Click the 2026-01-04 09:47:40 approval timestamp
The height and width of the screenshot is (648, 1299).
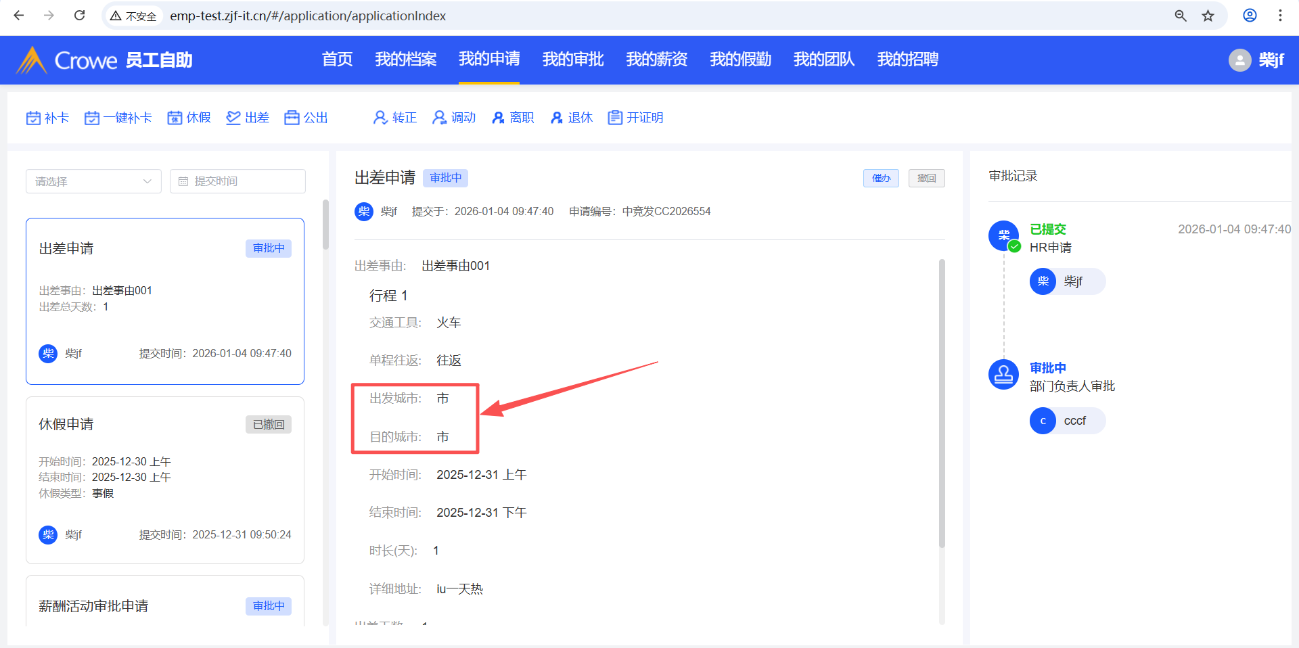(1235, 229)
